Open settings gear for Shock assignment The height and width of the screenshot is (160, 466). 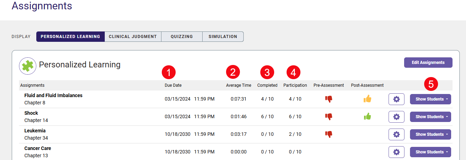(x=397, y=117)
